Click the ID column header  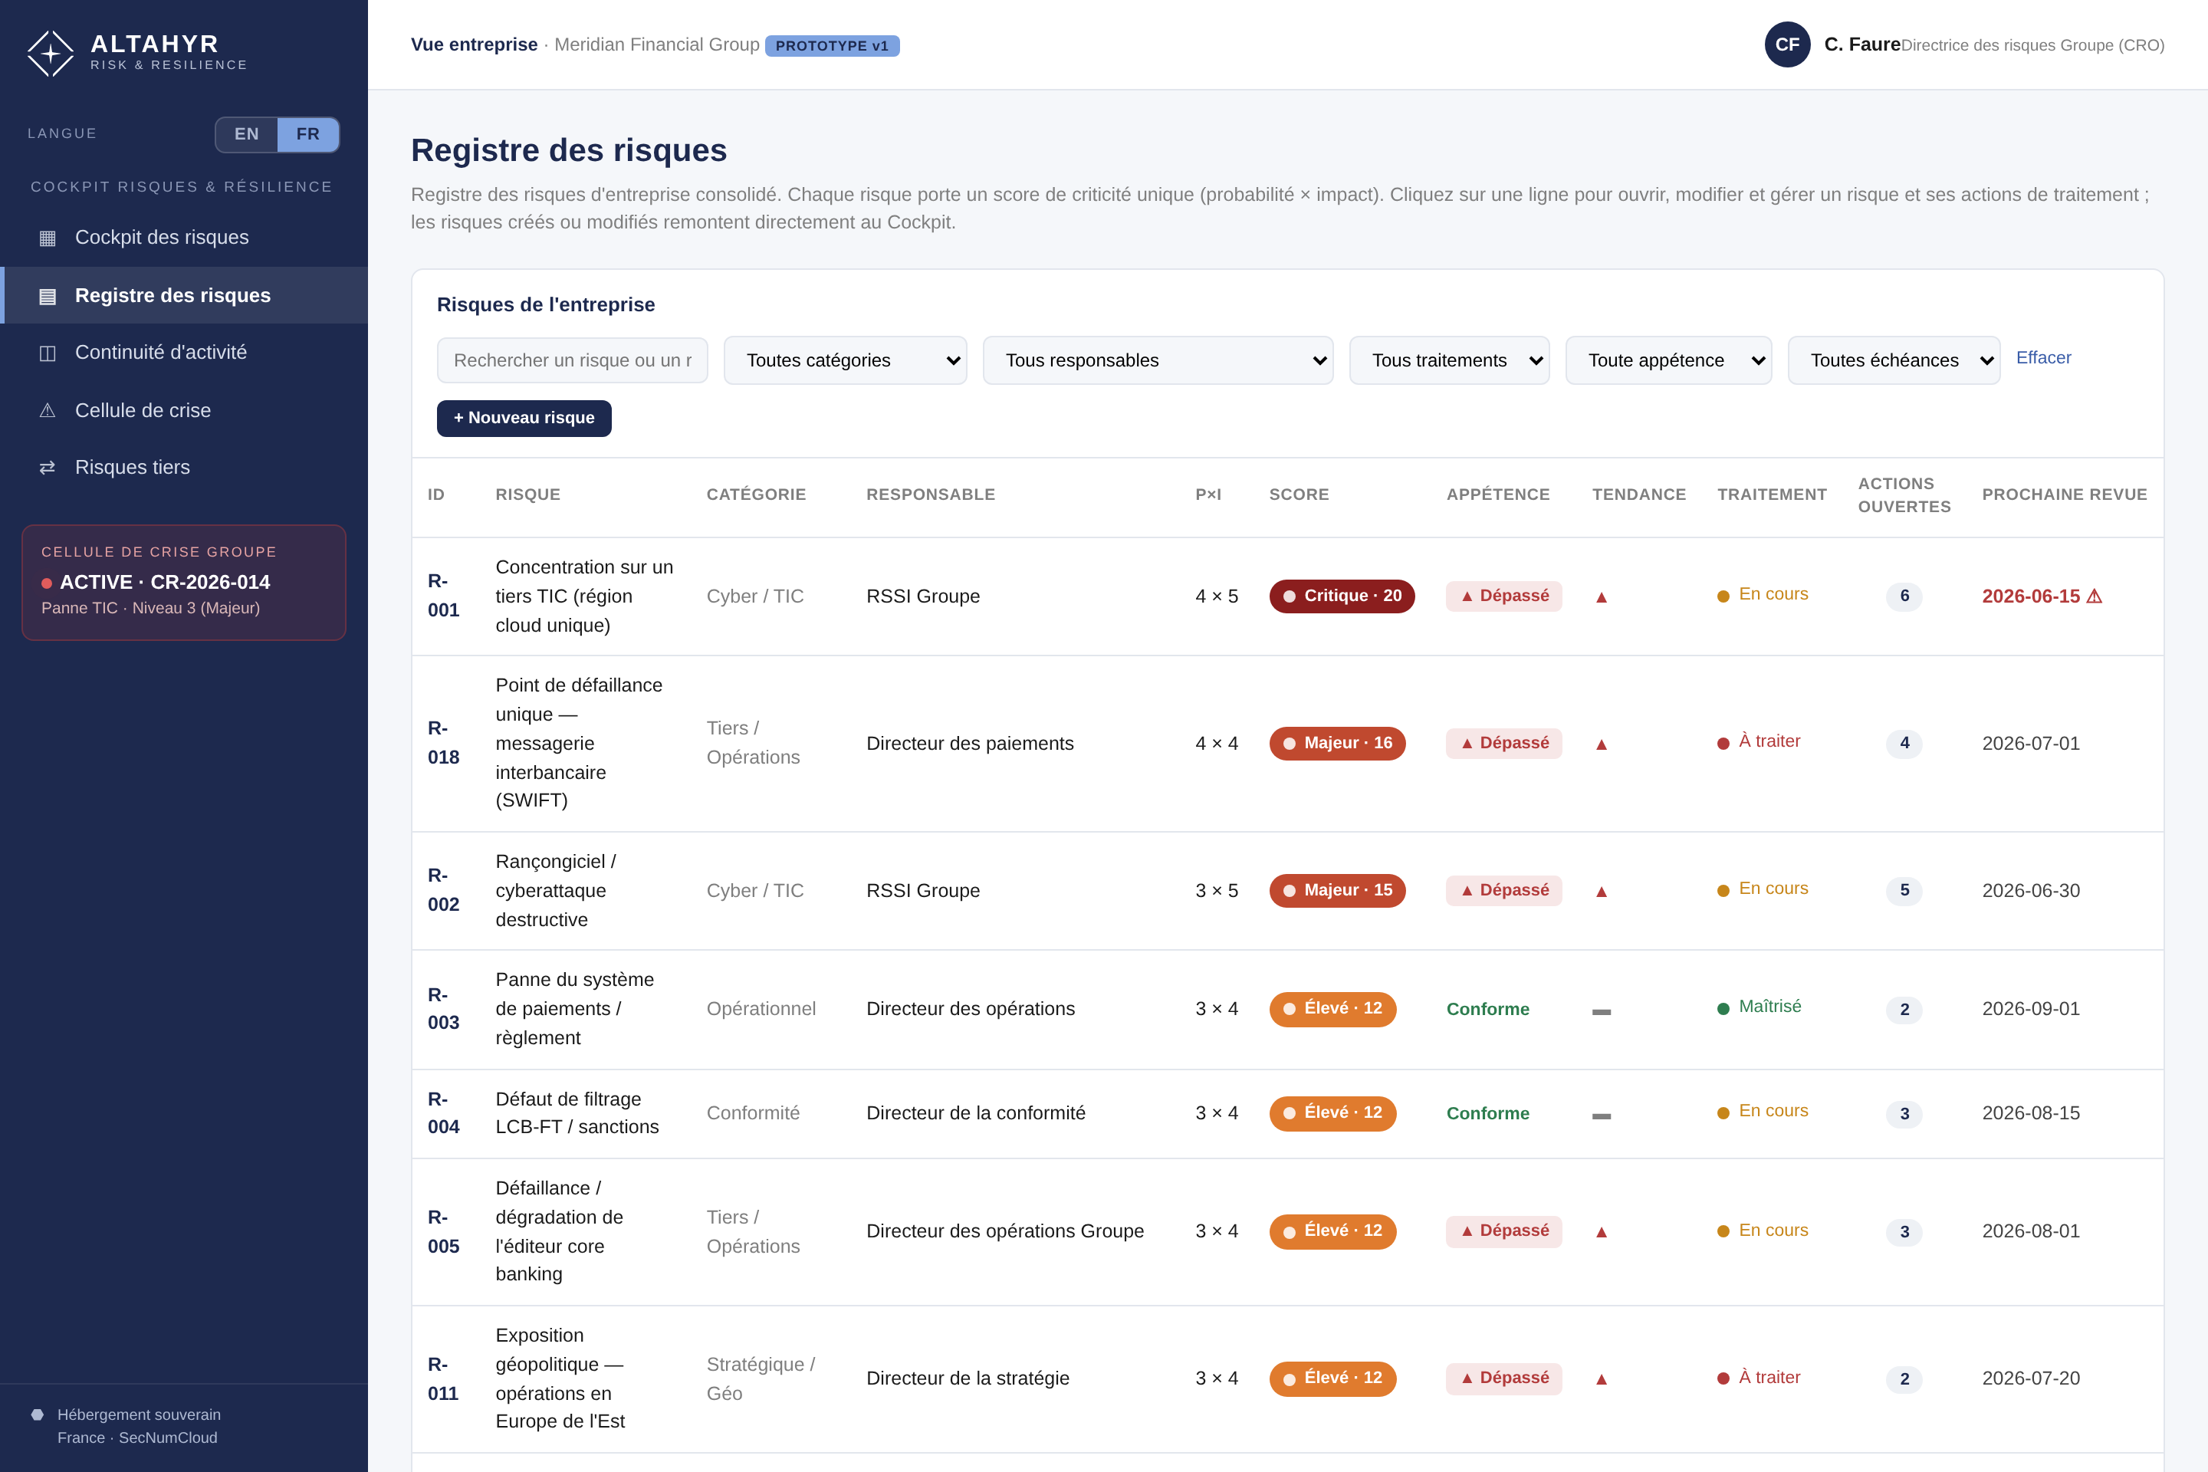[435, 495]
